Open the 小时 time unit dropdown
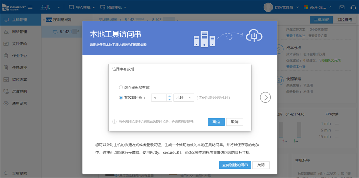Image resolution: width=359 pixels, height=178 pixels. (184, 98)
